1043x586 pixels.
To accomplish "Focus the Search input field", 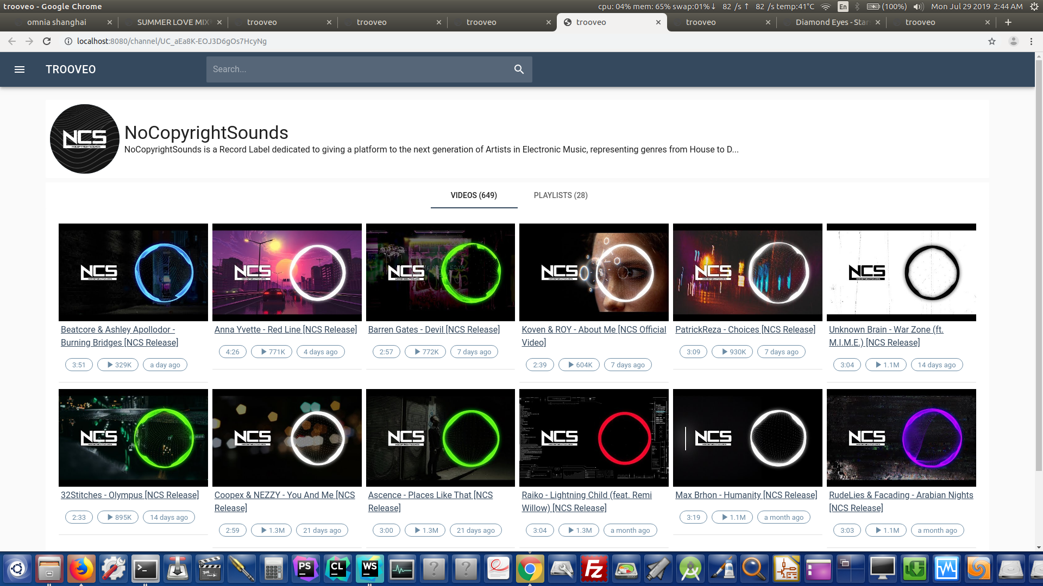I will (x=359, y=69).
